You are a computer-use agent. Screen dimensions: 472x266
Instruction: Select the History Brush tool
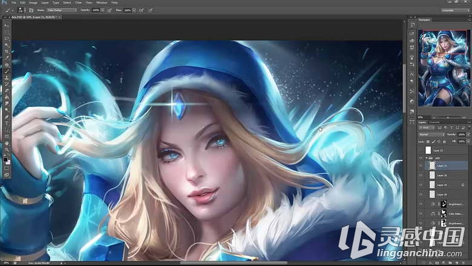(x=7, y=84)
